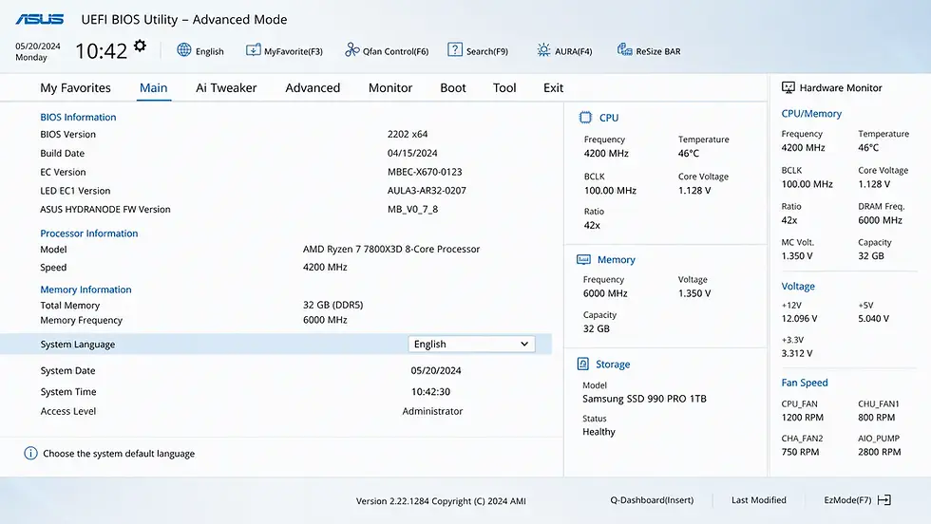Open the Tool tab

[x=504, y=88]
